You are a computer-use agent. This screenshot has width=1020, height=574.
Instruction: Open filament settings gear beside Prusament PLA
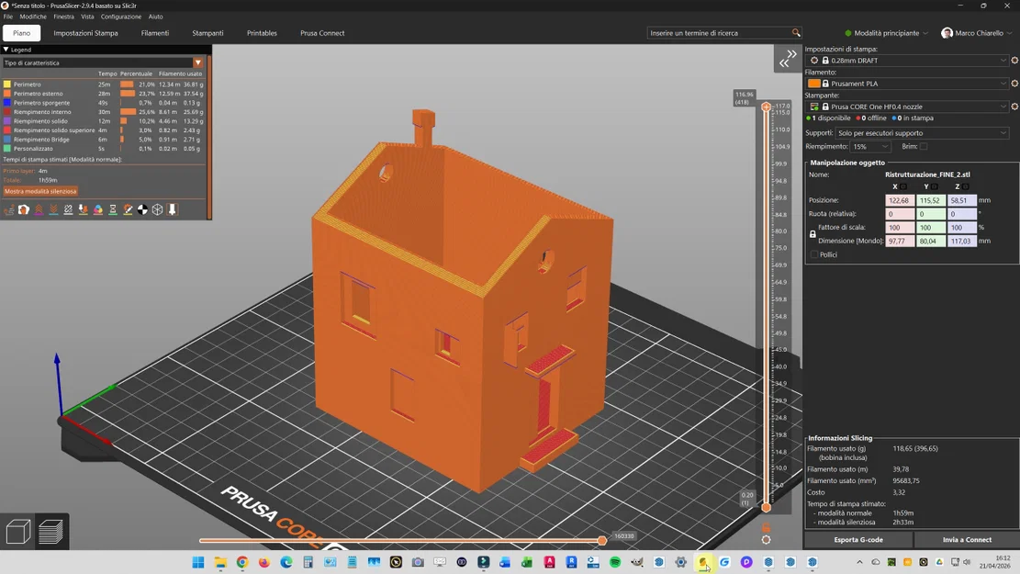1014,84
